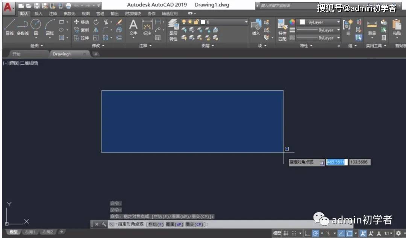Expand the Block (块) panel

pyautogui.click(x=262, y=45)
